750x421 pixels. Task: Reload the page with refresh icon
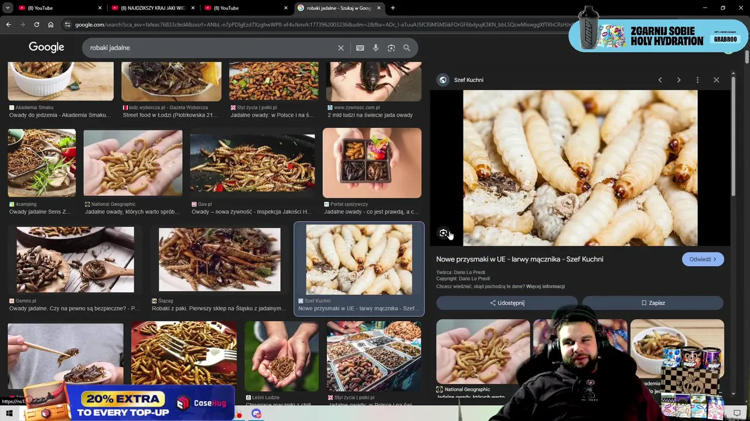coord(36,25)
